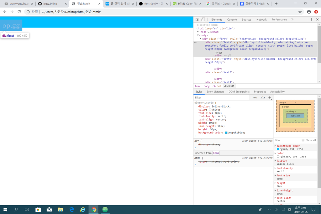Select div.first in the breadcrumb bar
The height and width of the screenshot is (214, 321).
pyautogui.click(x=217, y=86)
